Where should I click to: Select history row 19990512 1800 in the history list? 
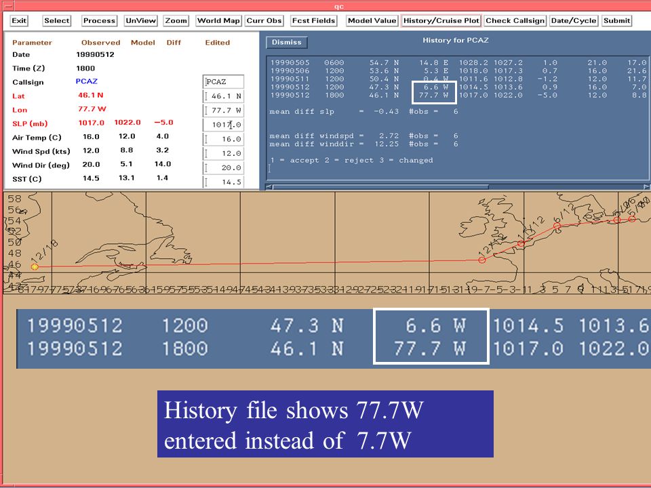pyautogui.click(x=458, y=95)
